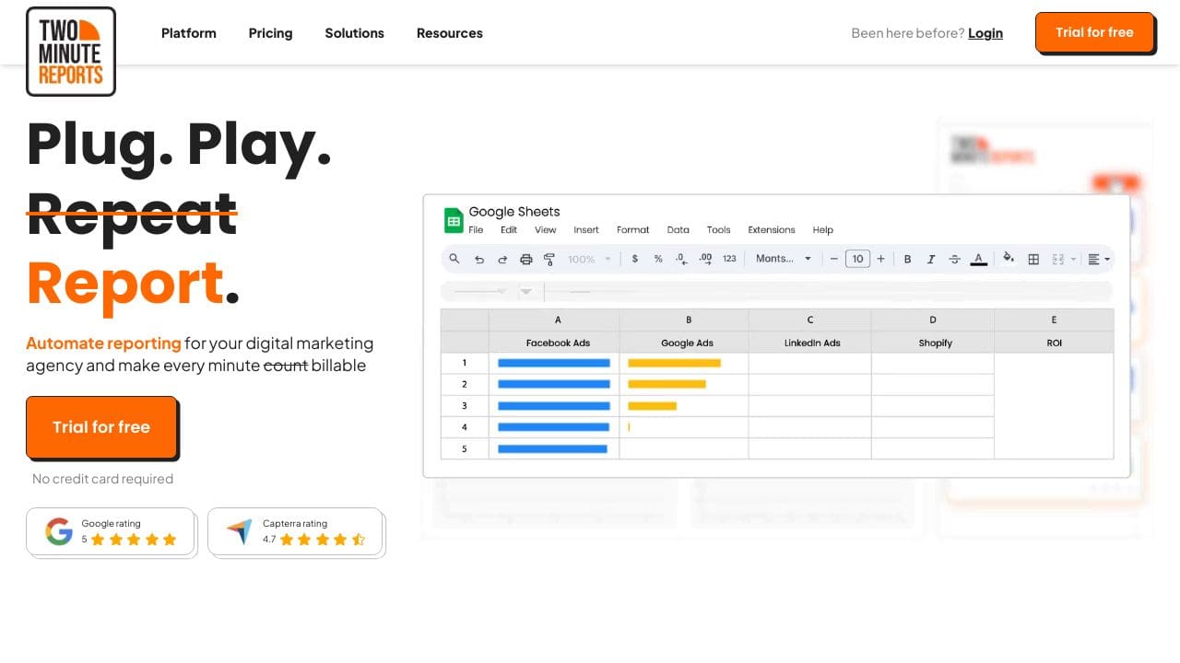Screen dimensions: 1180x663
Task: Open the Help menu in Google Sheets
Action: coord(823,230)
